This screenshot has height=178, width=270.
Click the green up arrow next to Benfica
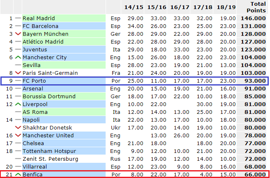[x=18, y=174]
